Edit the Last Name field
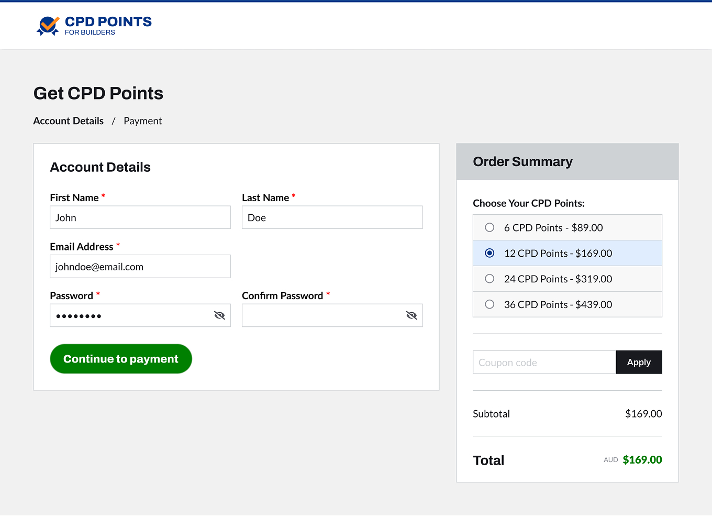The image size is (712, 516). (x=332, y=217)
